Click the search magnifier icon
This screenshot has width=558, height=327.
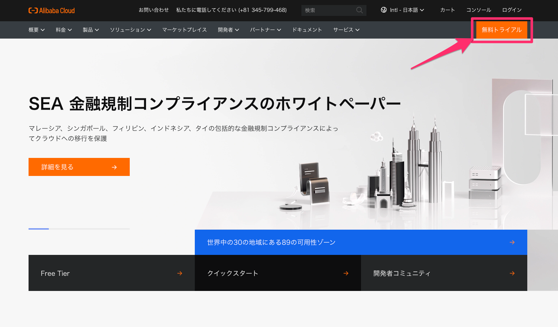coord(359,10)
